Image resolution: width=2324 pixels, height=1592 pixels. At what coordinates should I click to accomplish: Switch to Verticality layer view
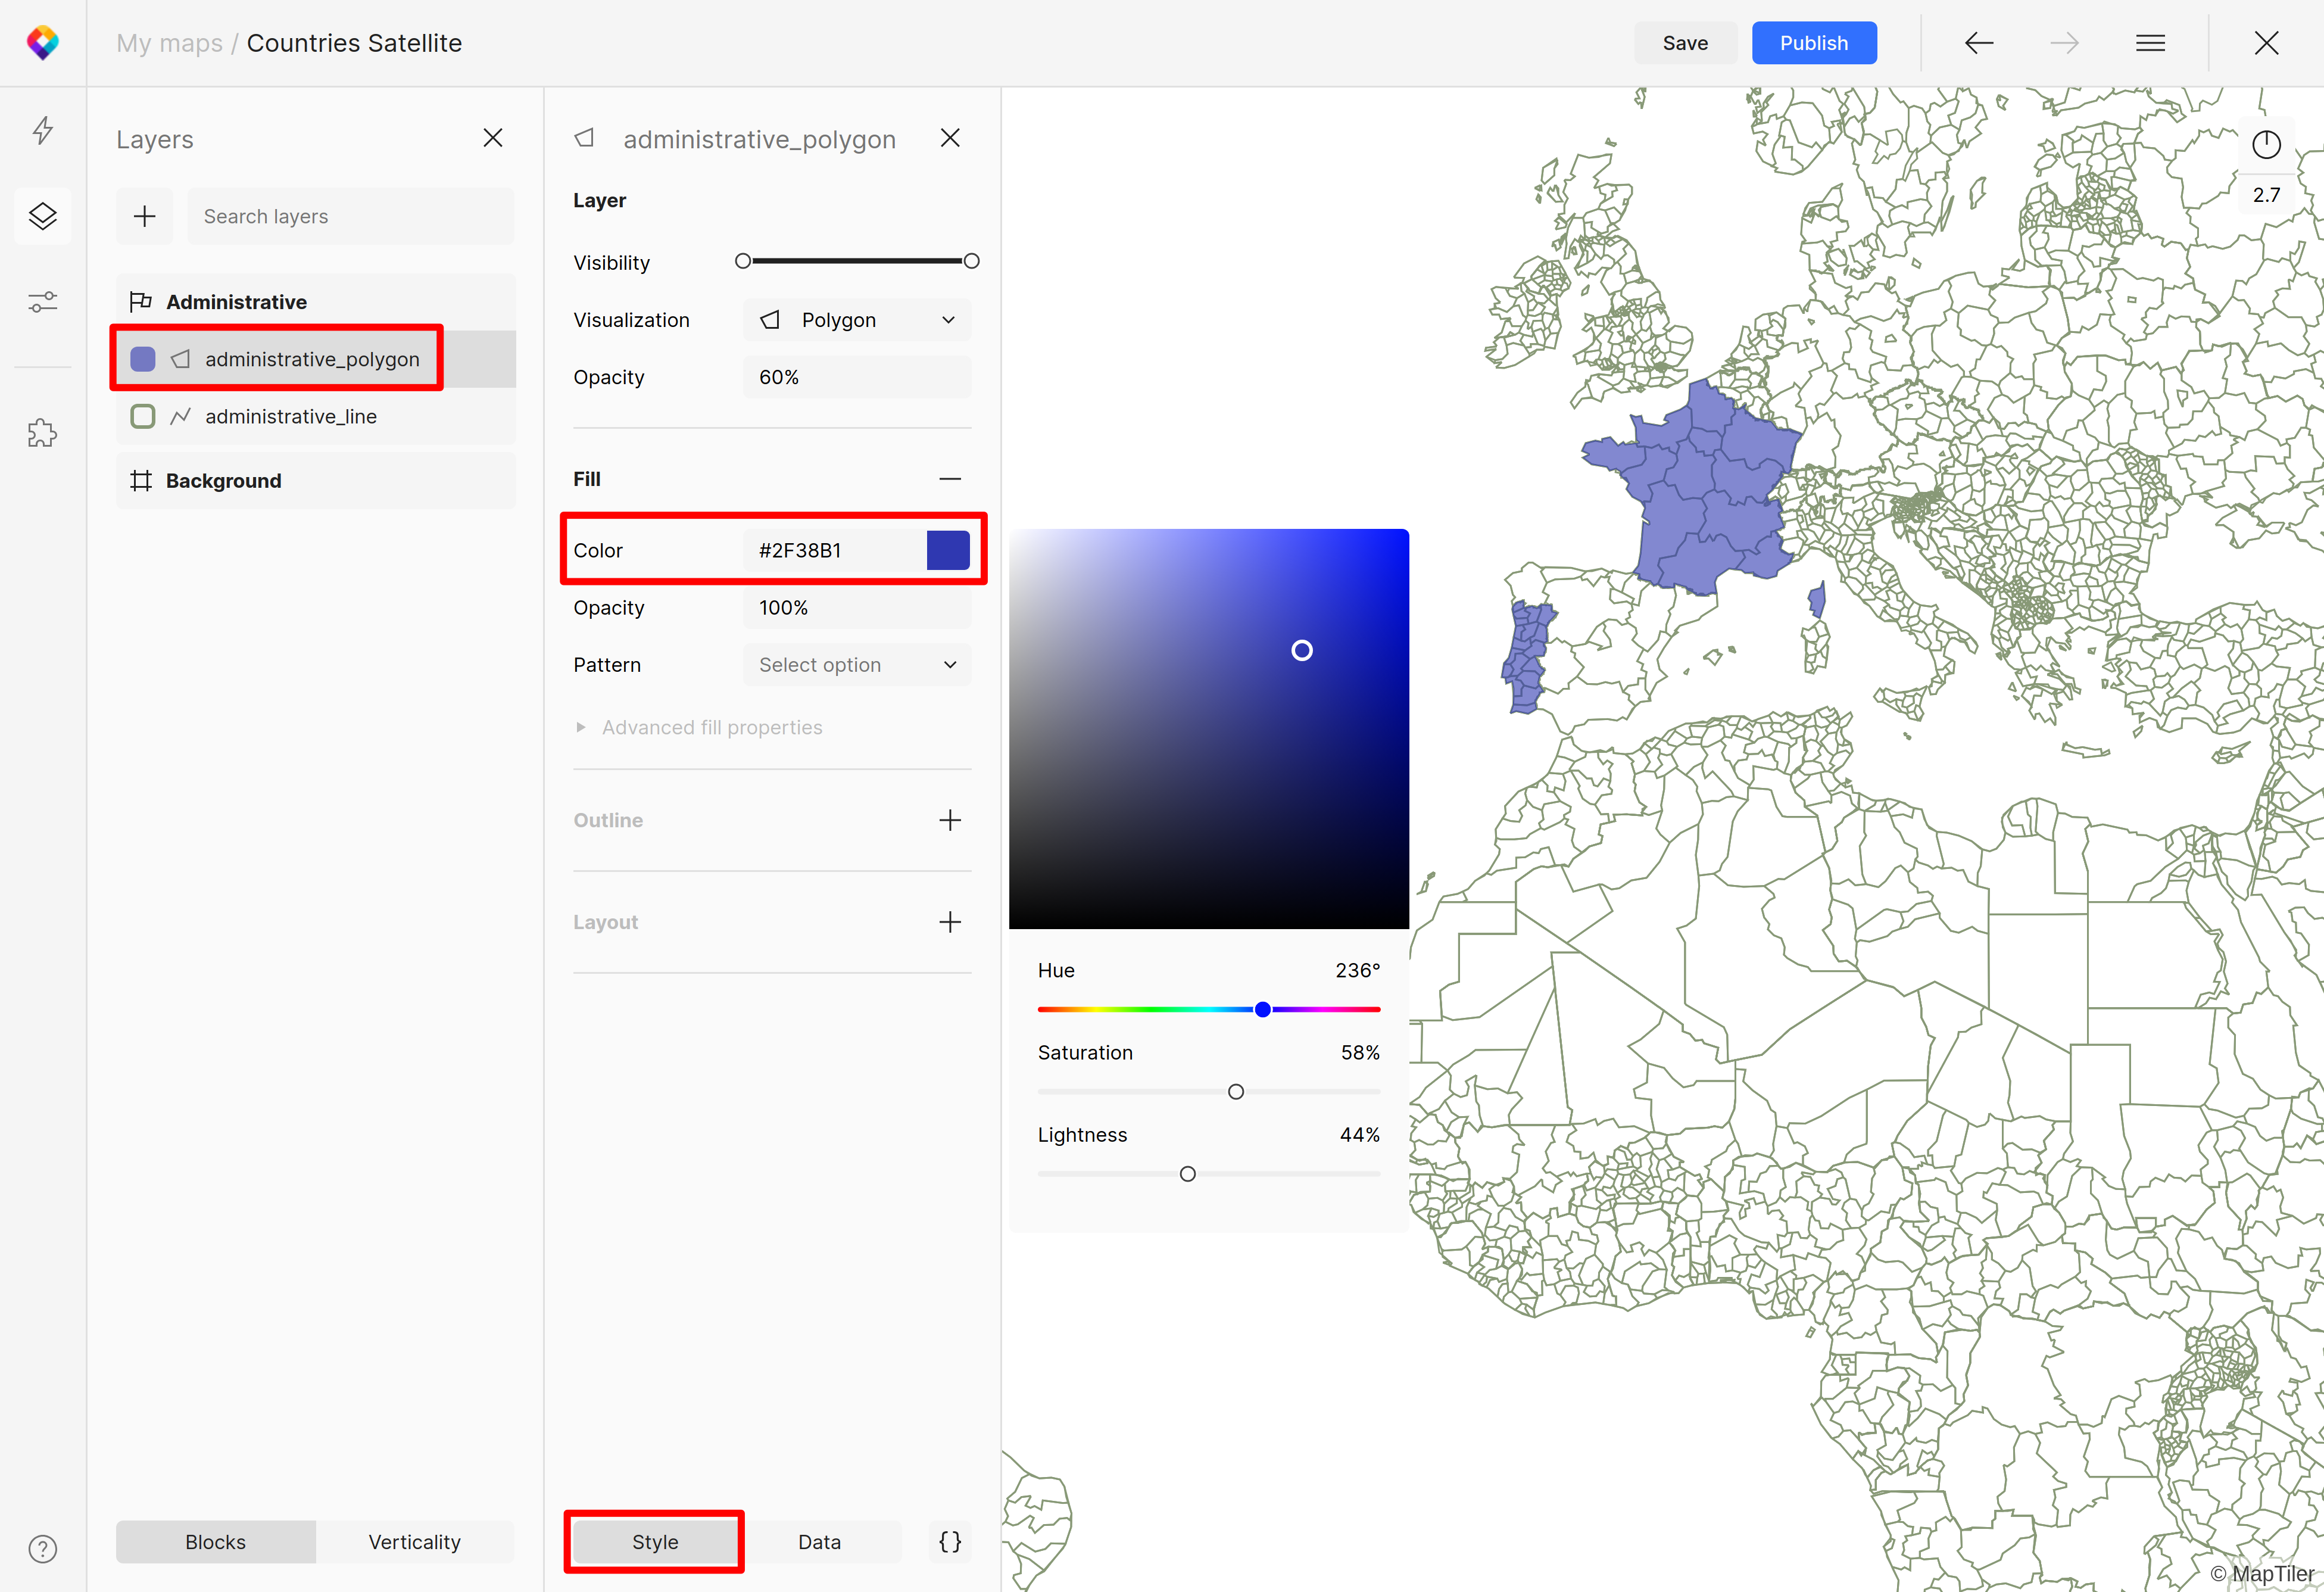coord(414,1541)
